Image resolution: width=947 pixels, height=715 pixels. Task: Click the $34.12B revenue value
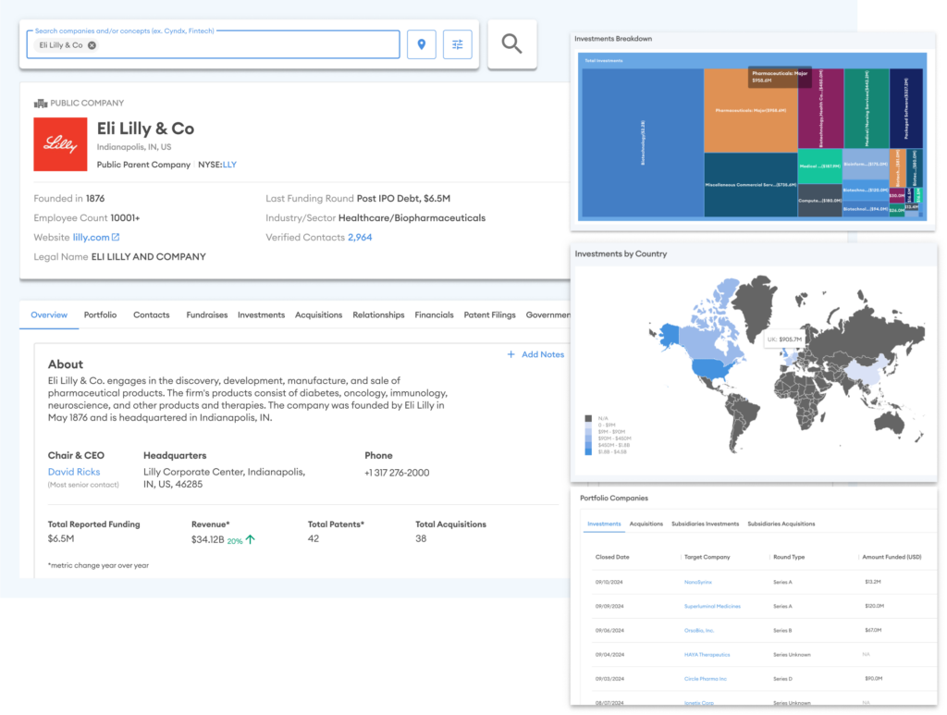tap(208, 539)
